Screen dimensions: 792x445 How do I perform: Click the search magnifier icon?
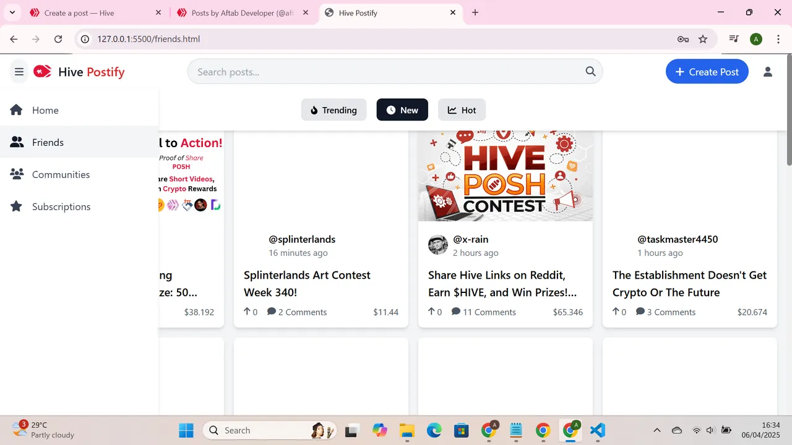(x=590, y=72)
